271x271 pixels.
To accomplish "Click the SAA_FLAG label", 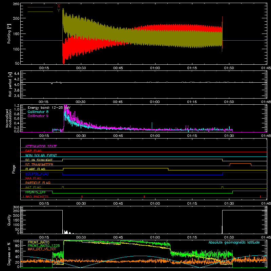I will click(33, 178).
